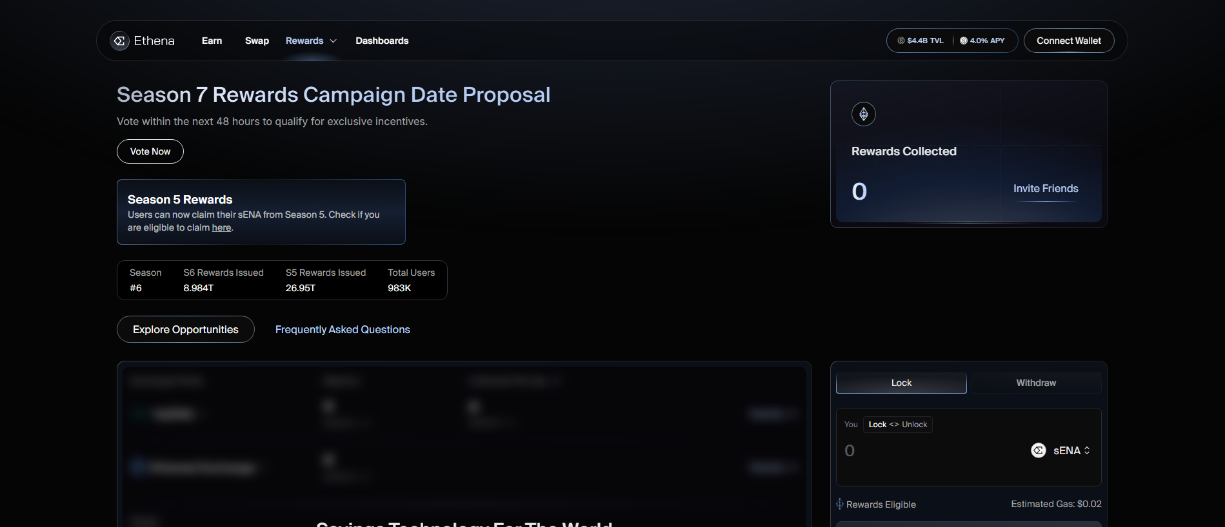Click the Rewards Eligible label
Screen dimensions: 1225x527
(x=881, y=504)
